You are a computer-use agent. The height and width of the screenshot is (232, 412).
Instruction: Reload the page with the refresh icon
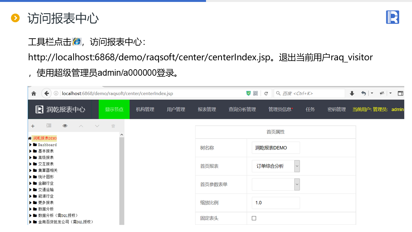coord(266,93)
